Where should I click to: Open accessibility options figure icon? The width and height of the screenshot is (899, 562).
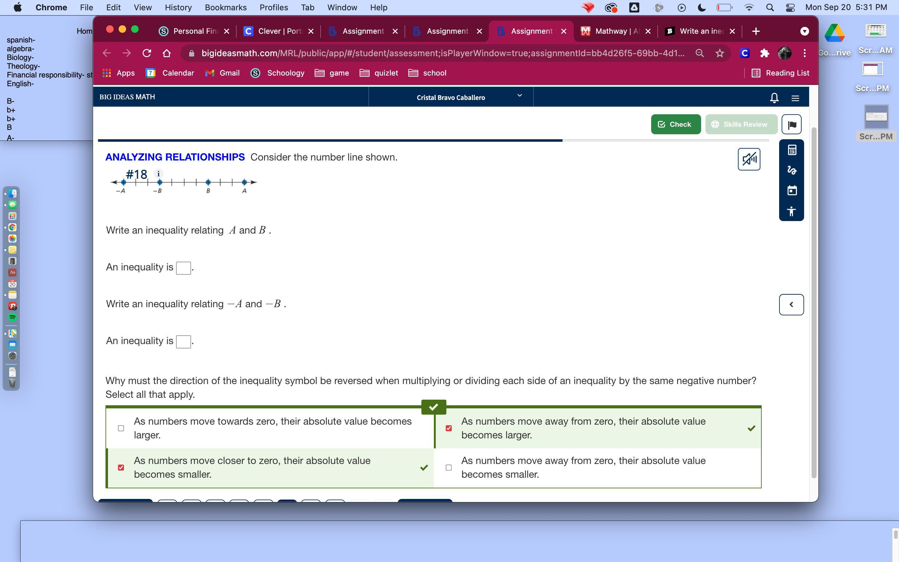click(792, 211)
